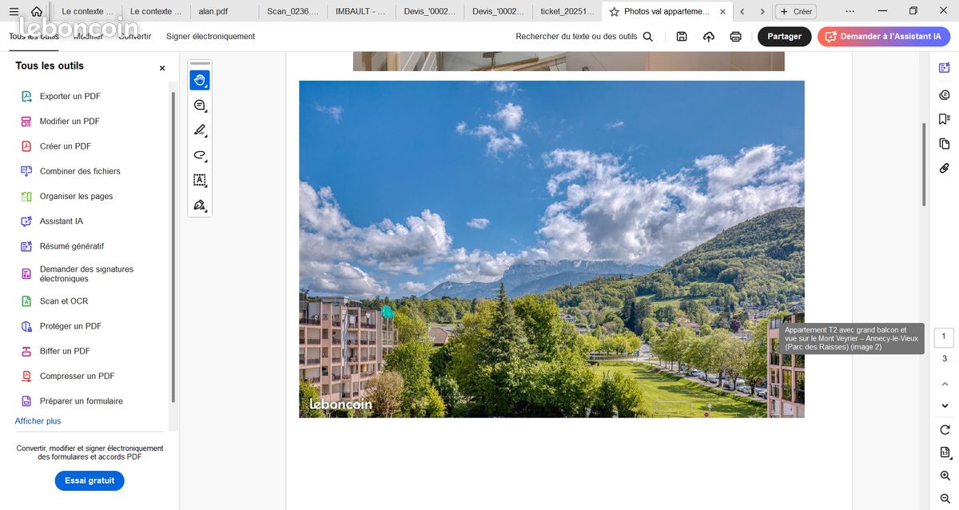
Task: Switch to the IMBAULT tab
Action: (x=360, y=12)
